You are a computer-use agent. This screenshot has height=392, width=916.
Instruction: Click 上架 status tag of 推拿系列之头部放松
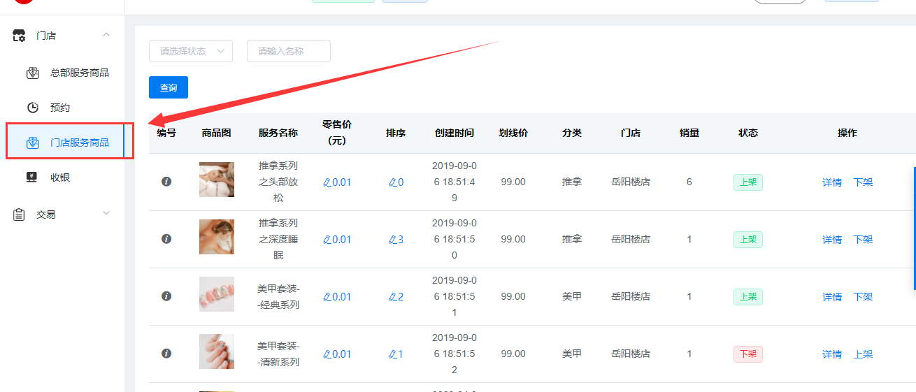click(748, 182)
